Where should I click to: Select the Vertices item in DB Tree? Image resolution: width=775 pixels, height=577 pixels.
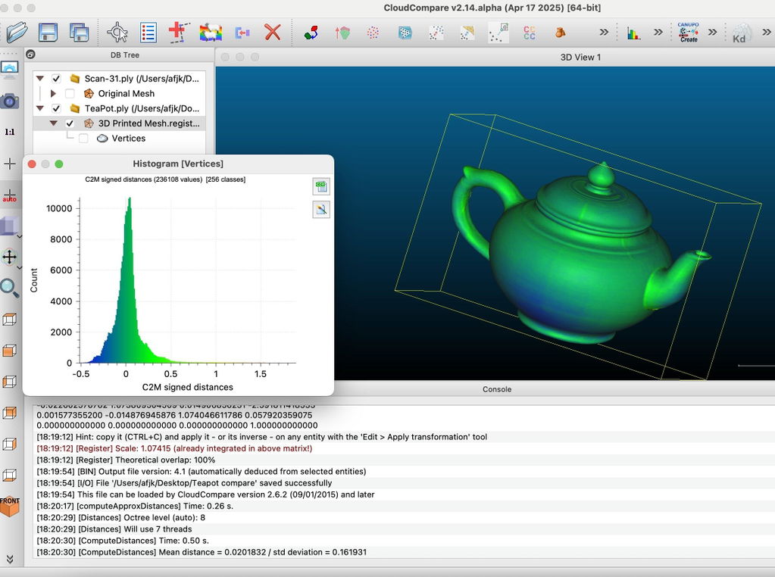129,139
